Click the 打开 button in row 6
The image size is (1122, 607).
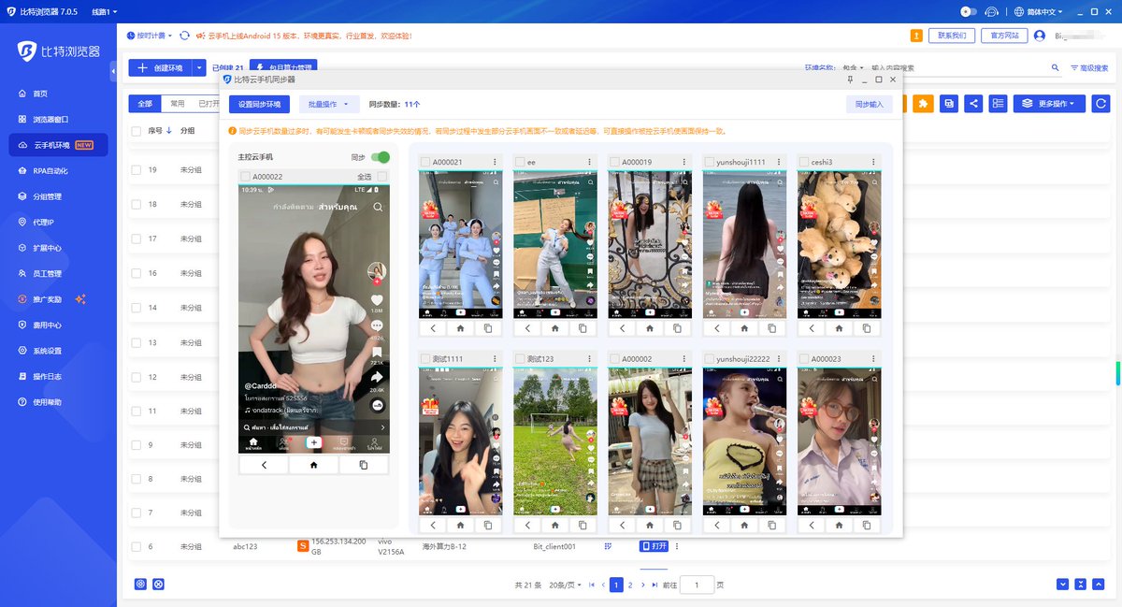(x=654, y=546)
